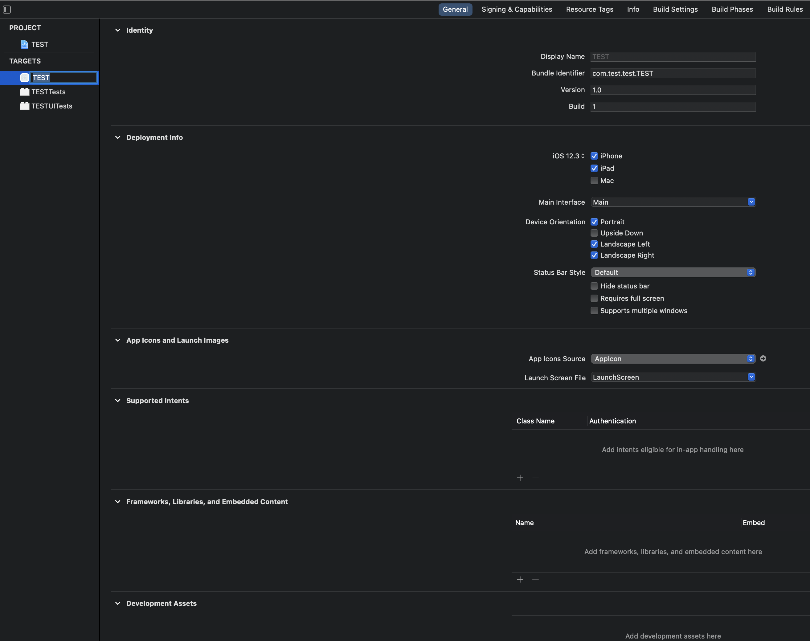Uncheck Landscape Right orientation

click(594, 255)
